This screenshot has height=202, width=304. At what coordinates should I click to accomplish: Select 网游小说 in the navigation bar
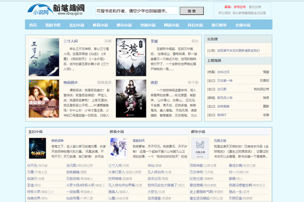click(171, 25)
